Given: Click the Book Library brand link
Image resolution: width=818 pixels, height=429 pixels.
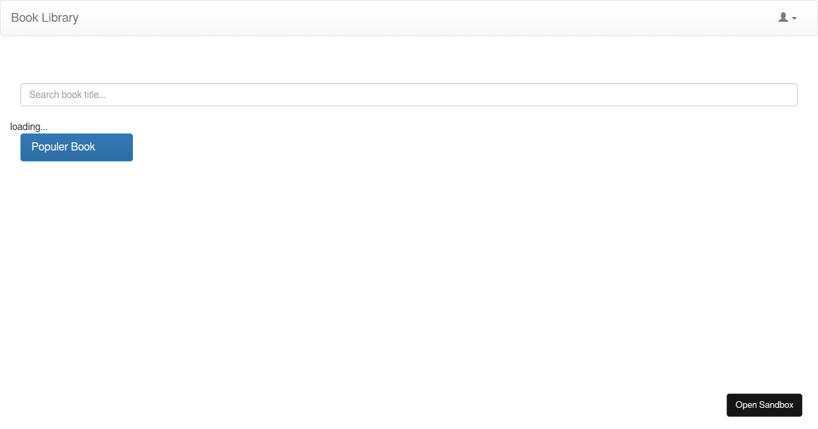Looking at the screenshot, I should [x=44, y=18].
